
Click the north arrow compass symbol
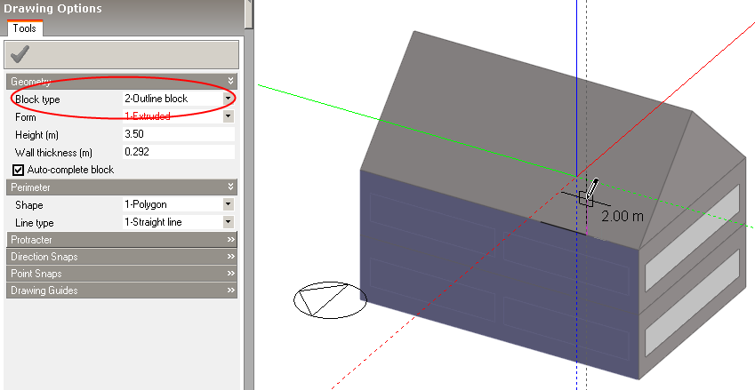(x=329, y=300)
